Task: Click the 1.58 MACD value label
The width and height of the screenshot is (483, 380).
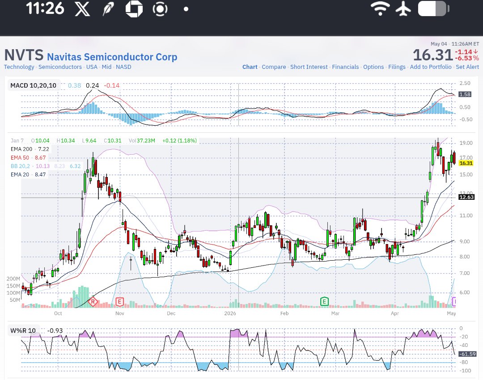Action: point(465,94)
